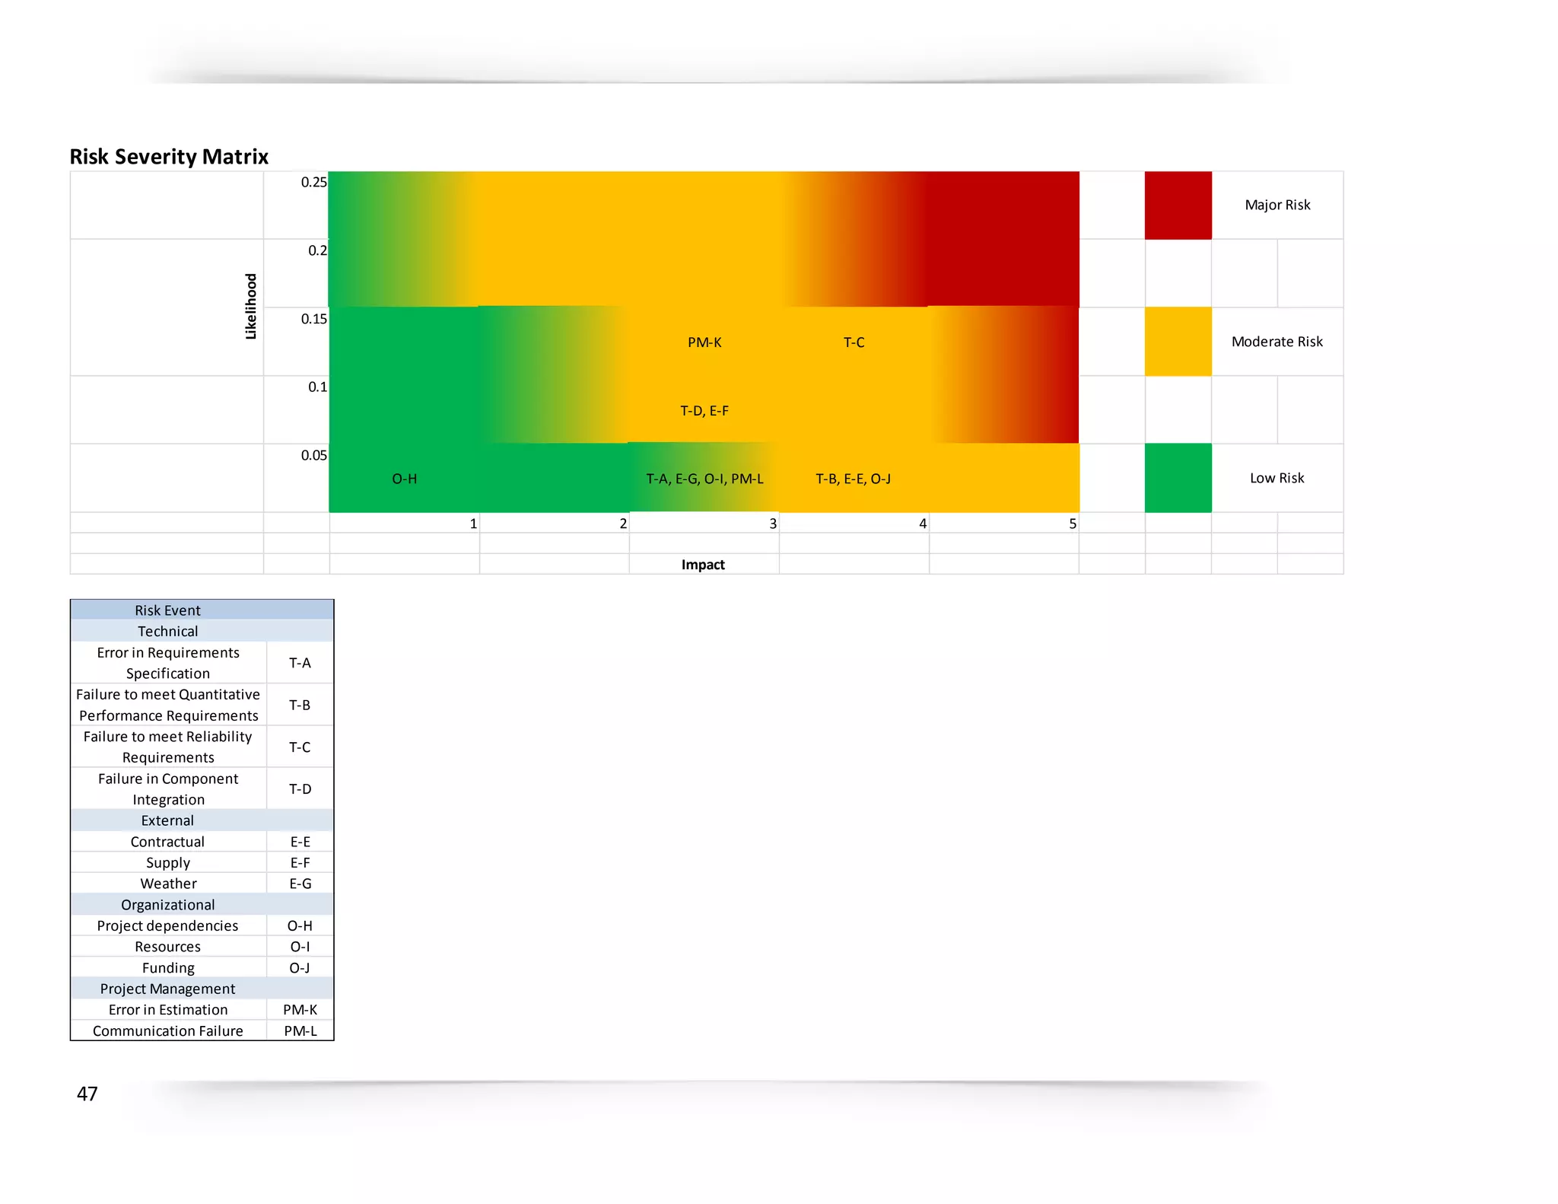1558x1204 pixels.
Task: Click the 'T-A' code cell in table
Action: (x=300, y=663)
